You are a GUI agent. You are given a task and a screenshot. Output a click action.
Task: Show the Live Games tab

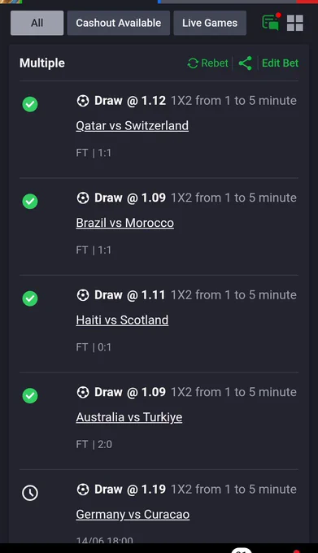[x=210, y=23]
